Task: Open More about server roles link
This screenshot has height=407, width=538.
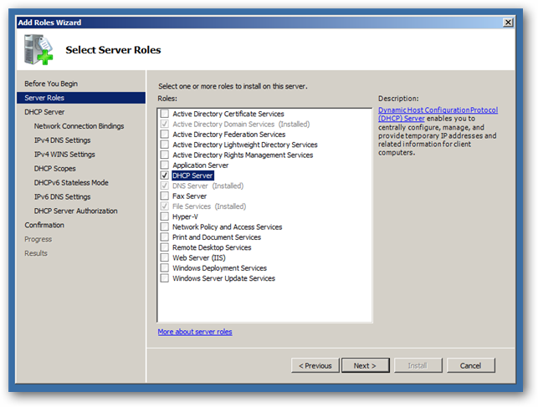Action: pos(195,332)
